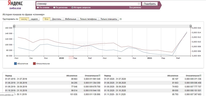Click the left chart range slider handle
This screenshot has width=206, height=96.
(x=14, y=26)
